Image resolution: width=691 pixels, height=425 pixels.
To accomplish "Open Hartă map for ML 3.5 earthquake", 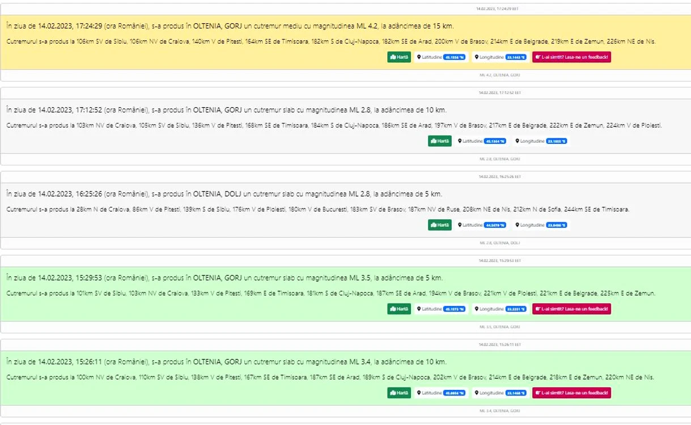I will tap(399, 309).
